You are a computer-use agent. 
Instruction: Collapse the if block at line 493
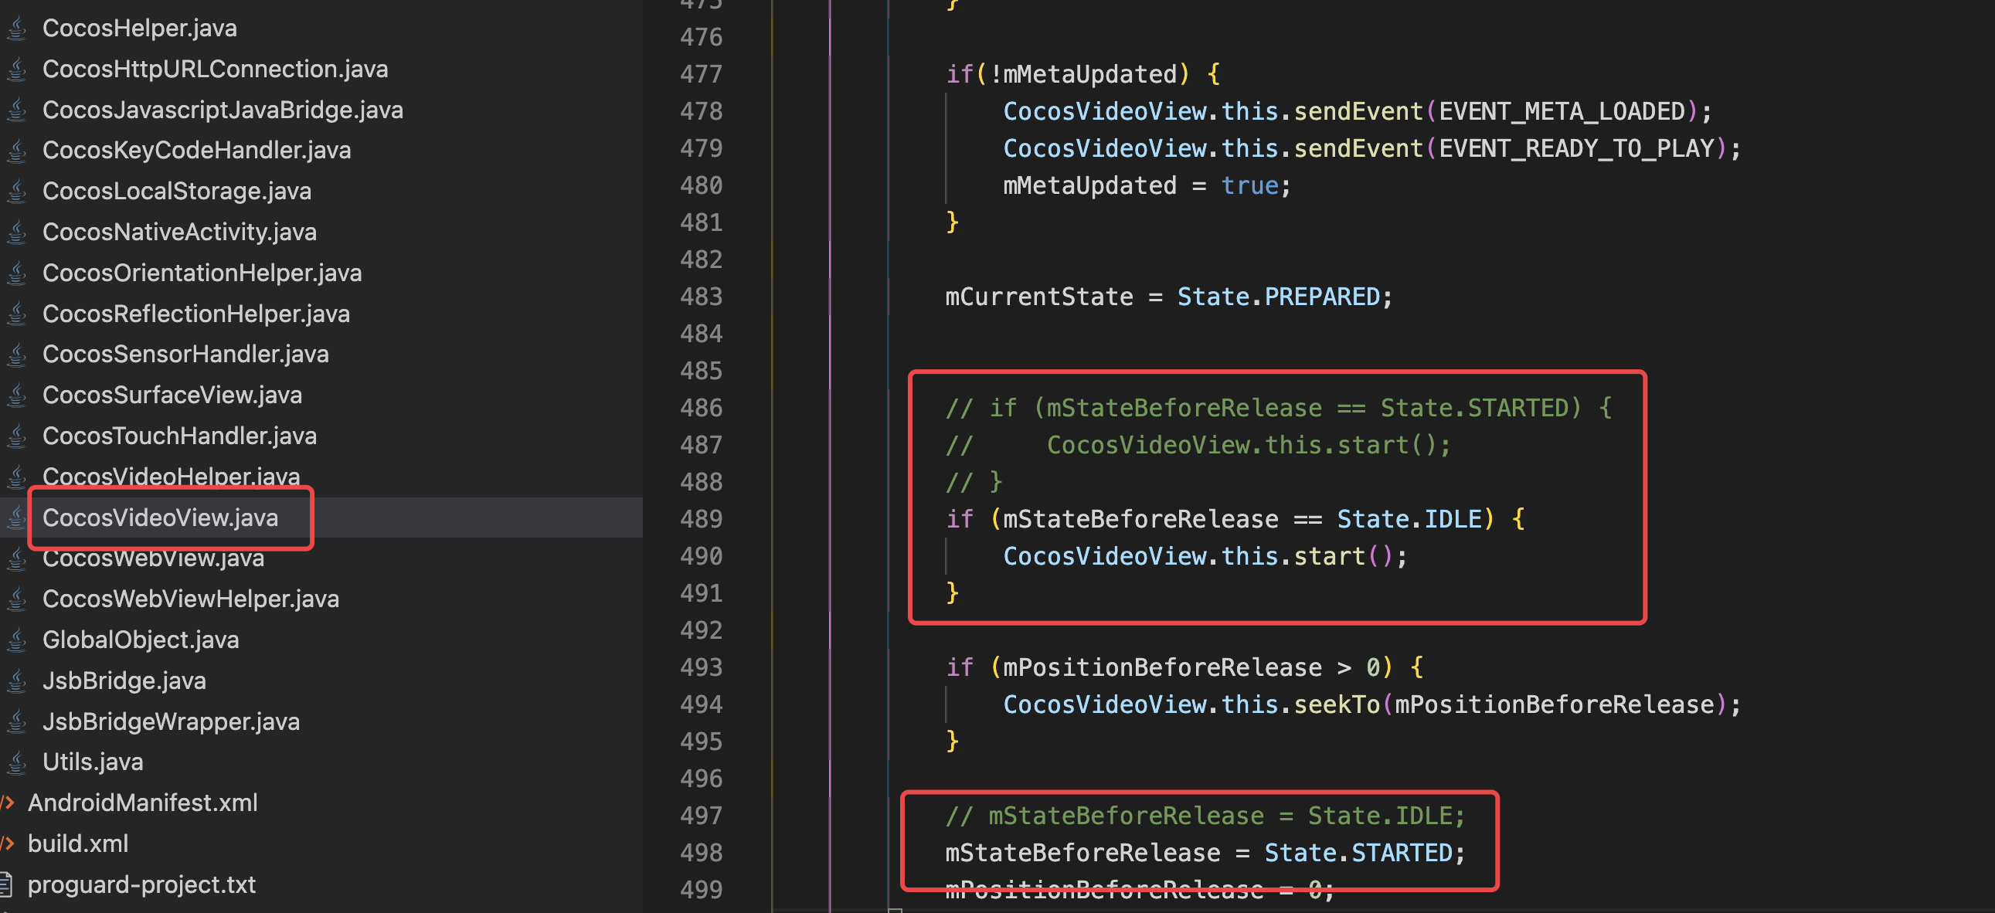point(751,667)
